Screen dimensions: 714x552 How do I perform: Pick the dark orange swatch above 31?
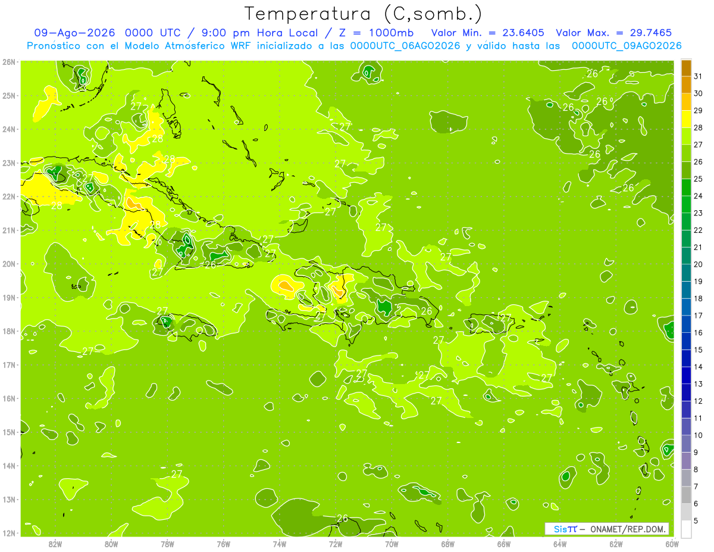686,68
